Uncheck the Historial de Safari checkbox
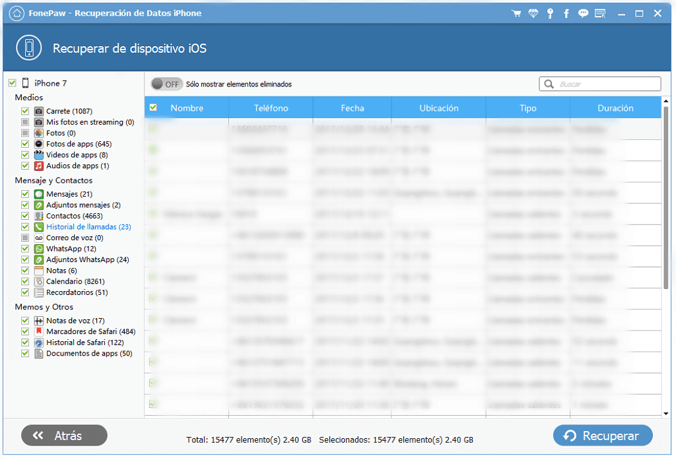 pyautogui.click(x=25, y=343)
